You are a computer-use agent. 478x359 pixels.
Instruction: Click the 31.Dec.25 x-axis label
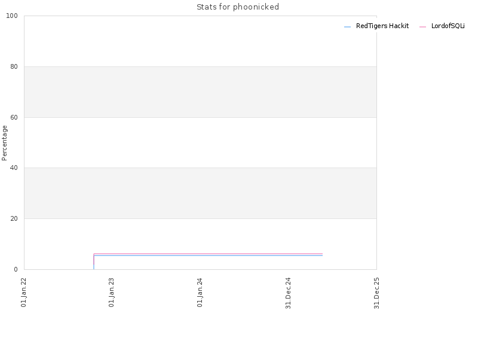[377, 293]
